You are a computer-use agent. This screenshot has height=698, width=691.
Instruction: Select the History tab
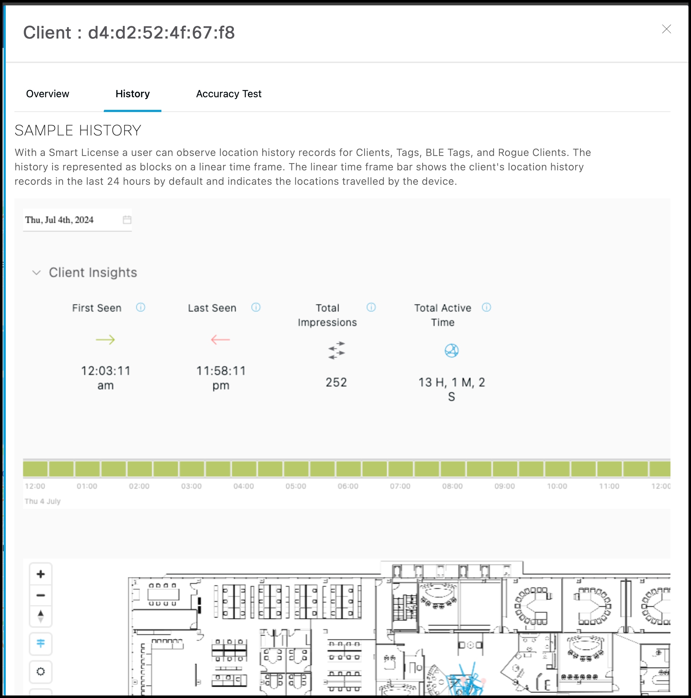click(133, 94)
